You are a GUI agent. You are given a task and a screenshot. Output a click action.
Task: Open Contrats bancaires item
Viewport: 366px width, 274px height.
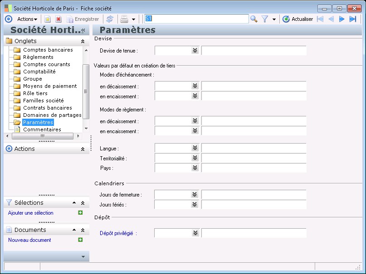coord(48,108)
